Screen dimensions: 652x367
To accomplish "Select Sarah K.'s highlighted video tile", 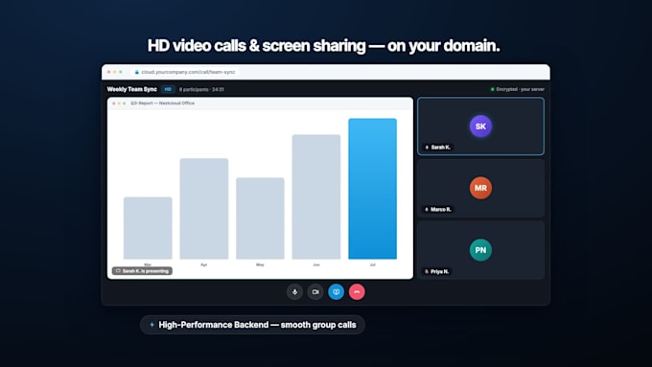I will pyautogui.click(x=480, y=126).
